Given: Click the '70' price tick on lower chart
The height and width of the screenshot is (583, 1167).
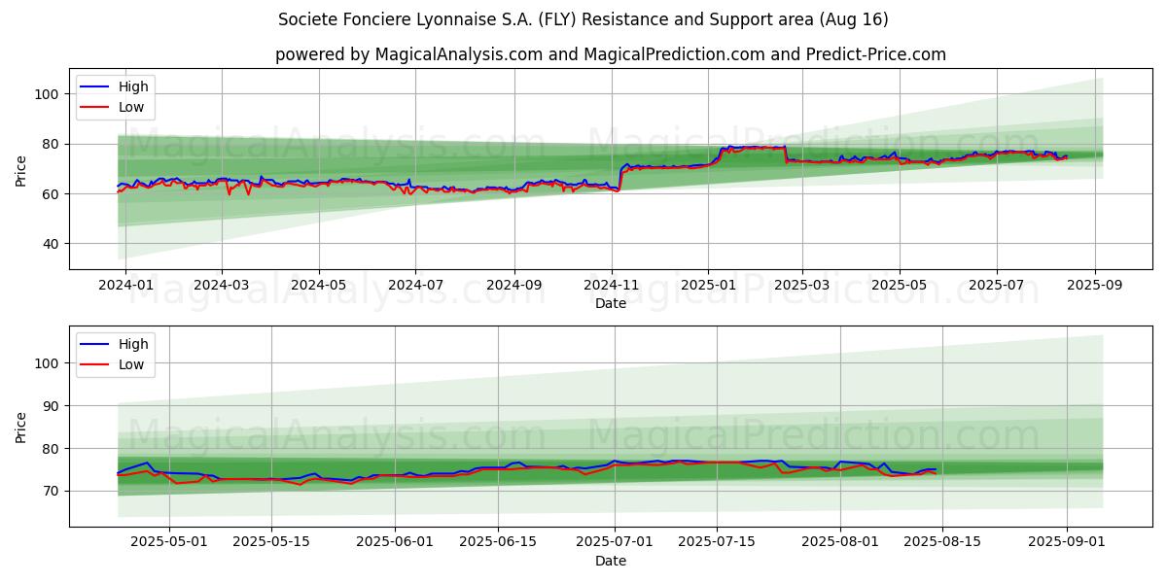Looking at the screenshot, I should point(53,492).
